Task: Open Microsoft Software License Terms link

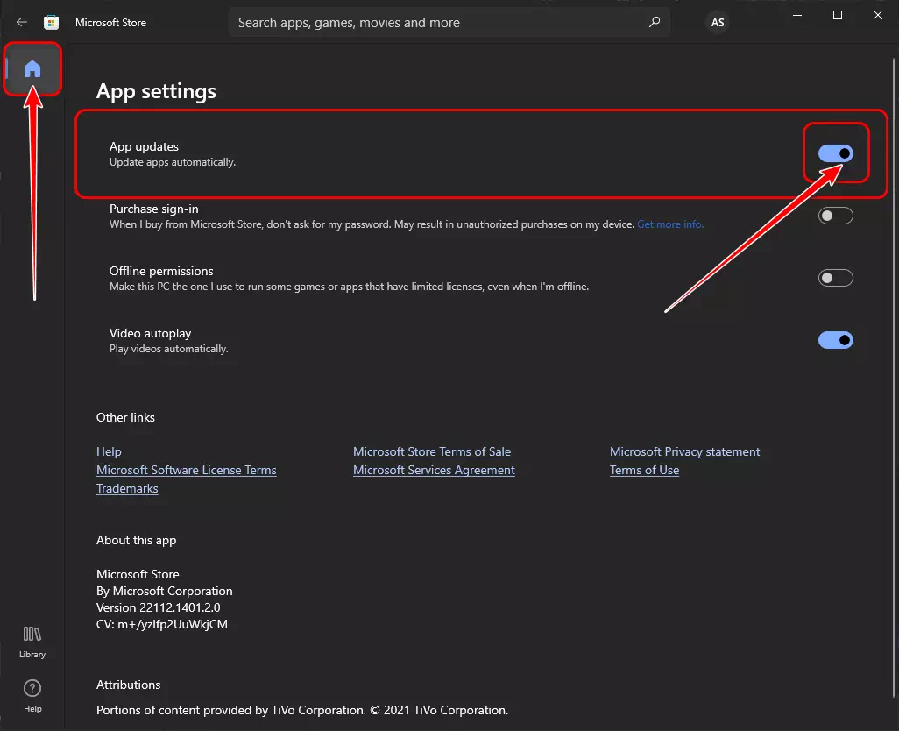Action: [x=187, y=470]
